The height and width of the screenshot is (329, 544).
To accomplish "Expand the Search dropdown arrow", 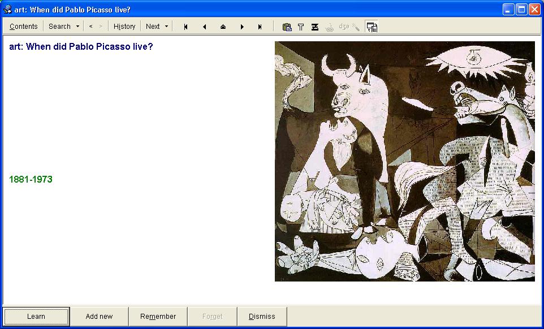I will coord(77,27).
